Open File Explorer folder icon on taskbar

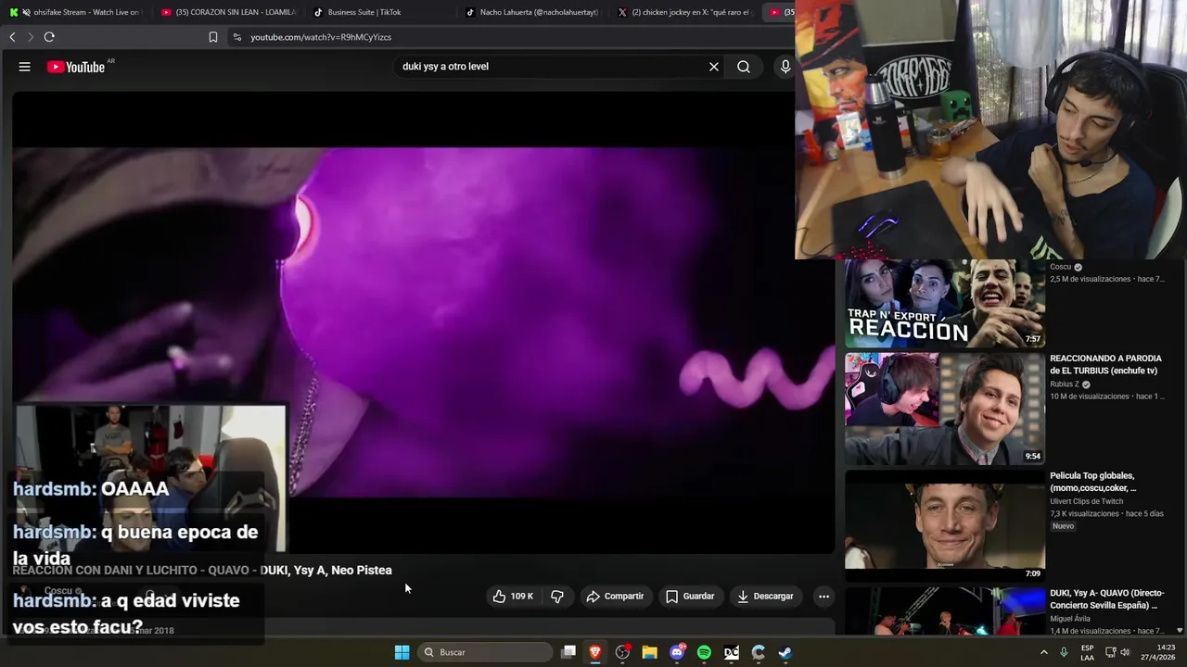[649, 652]
